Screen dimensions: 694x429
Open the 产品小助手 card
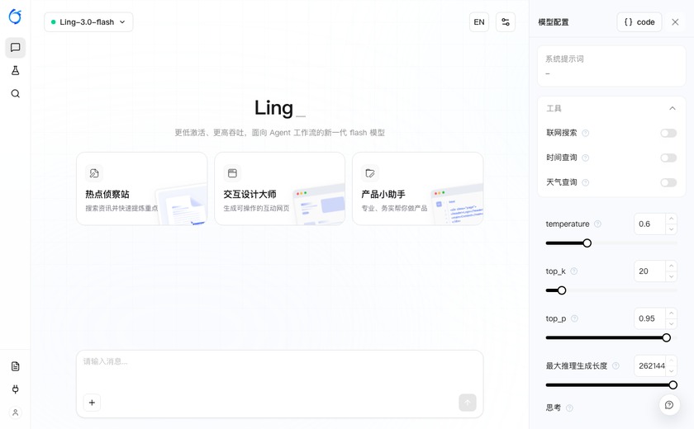click(418, 189)
